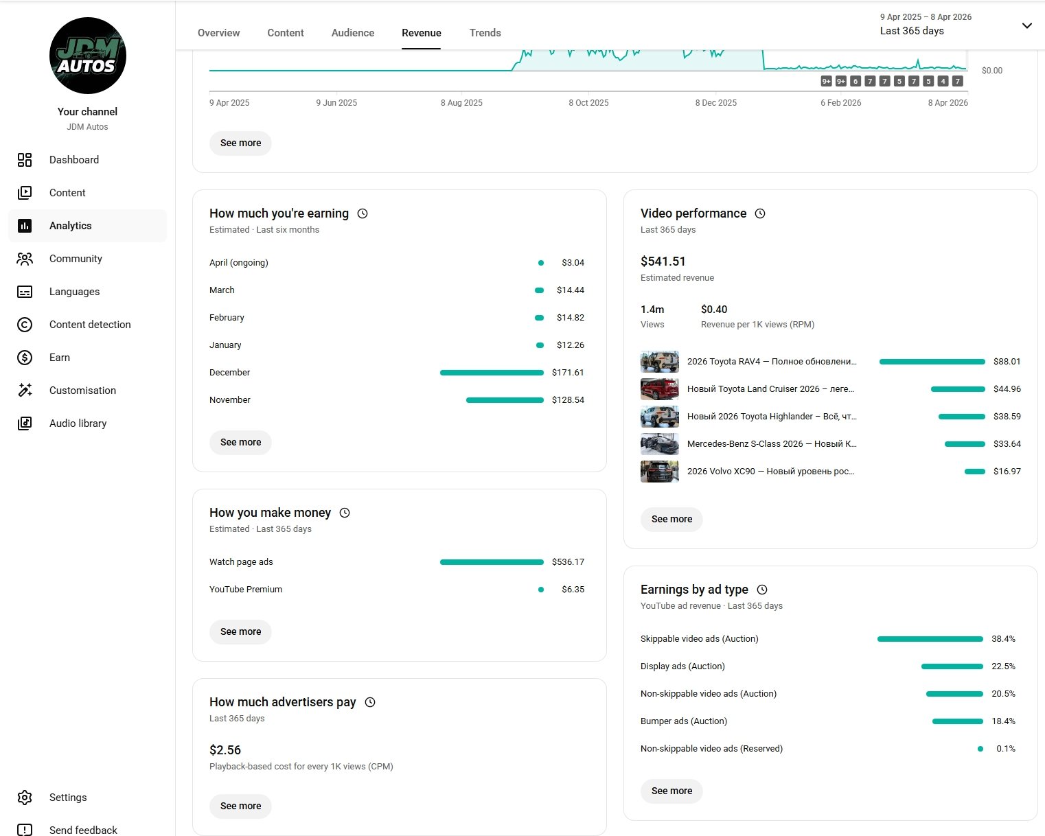The image size is (1045, 836).
Task: Click clock icon beside Video performance
Action: click(760, 213)
